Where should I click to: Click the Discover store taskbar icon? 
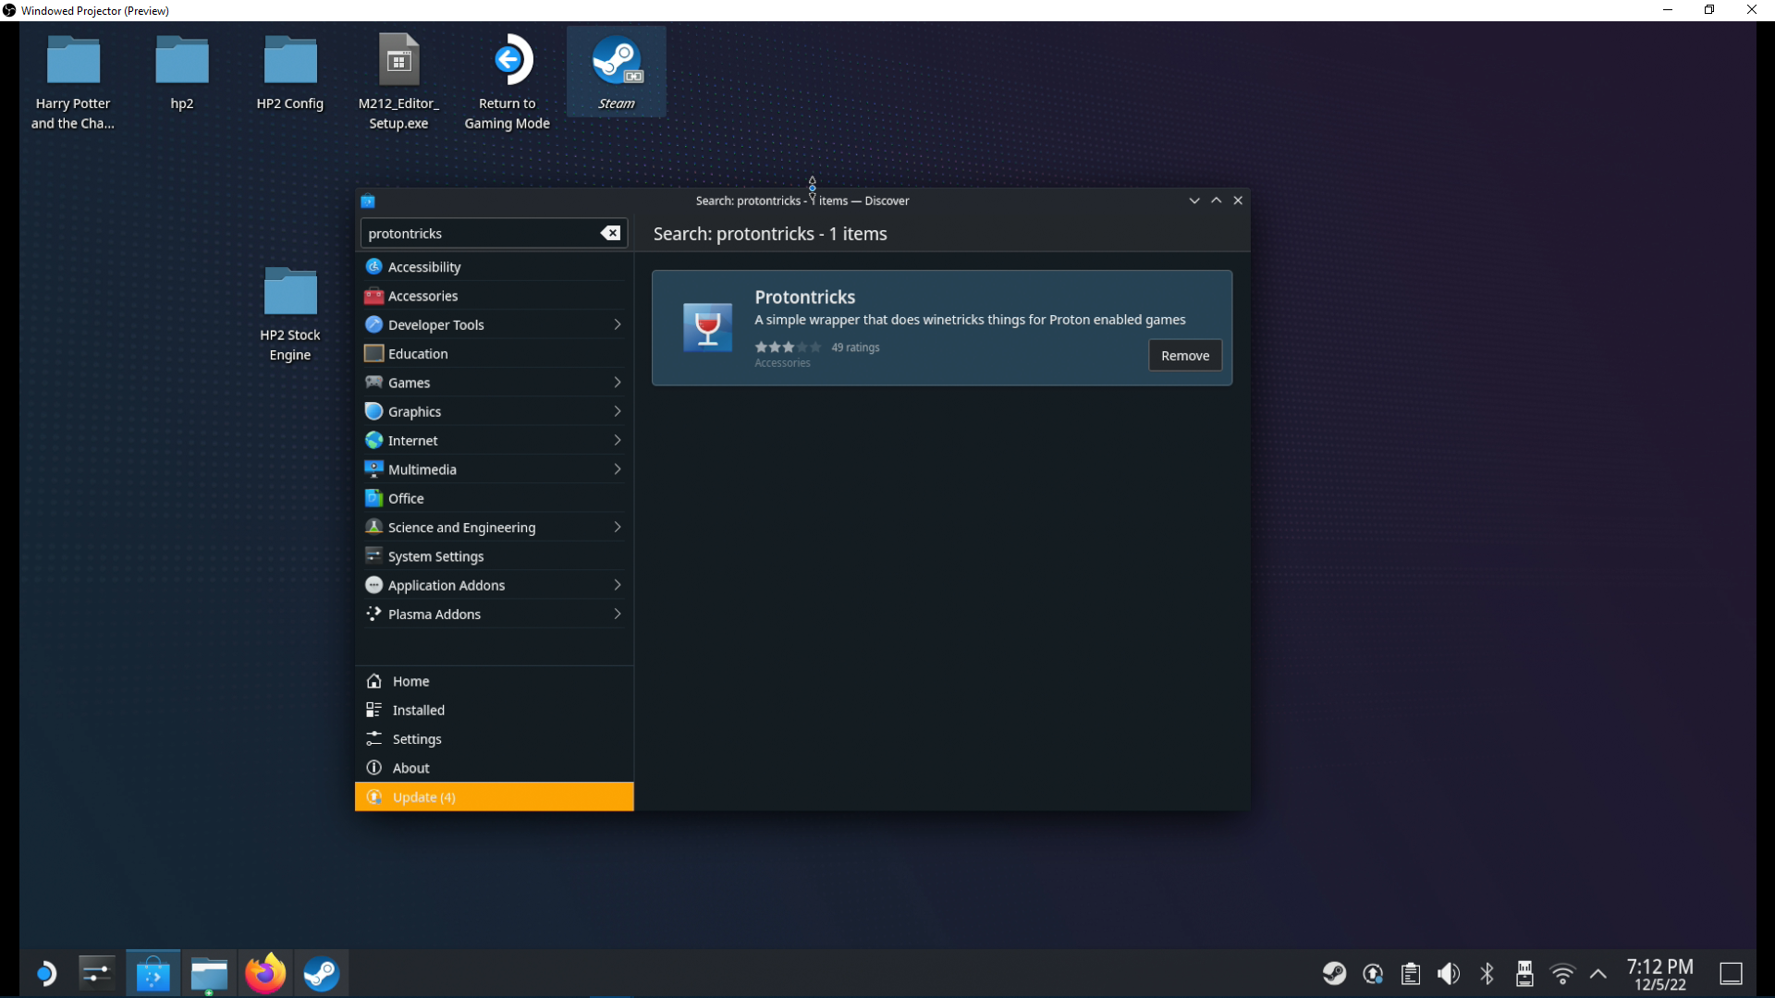[x=153, y=973]
